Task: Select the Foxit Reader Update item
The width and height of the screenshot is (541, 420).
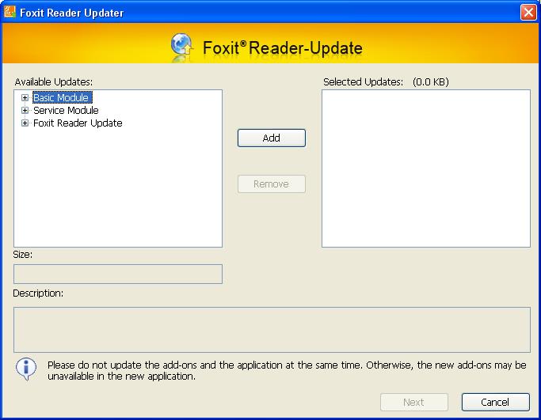Action: click(x=78, y=123)
